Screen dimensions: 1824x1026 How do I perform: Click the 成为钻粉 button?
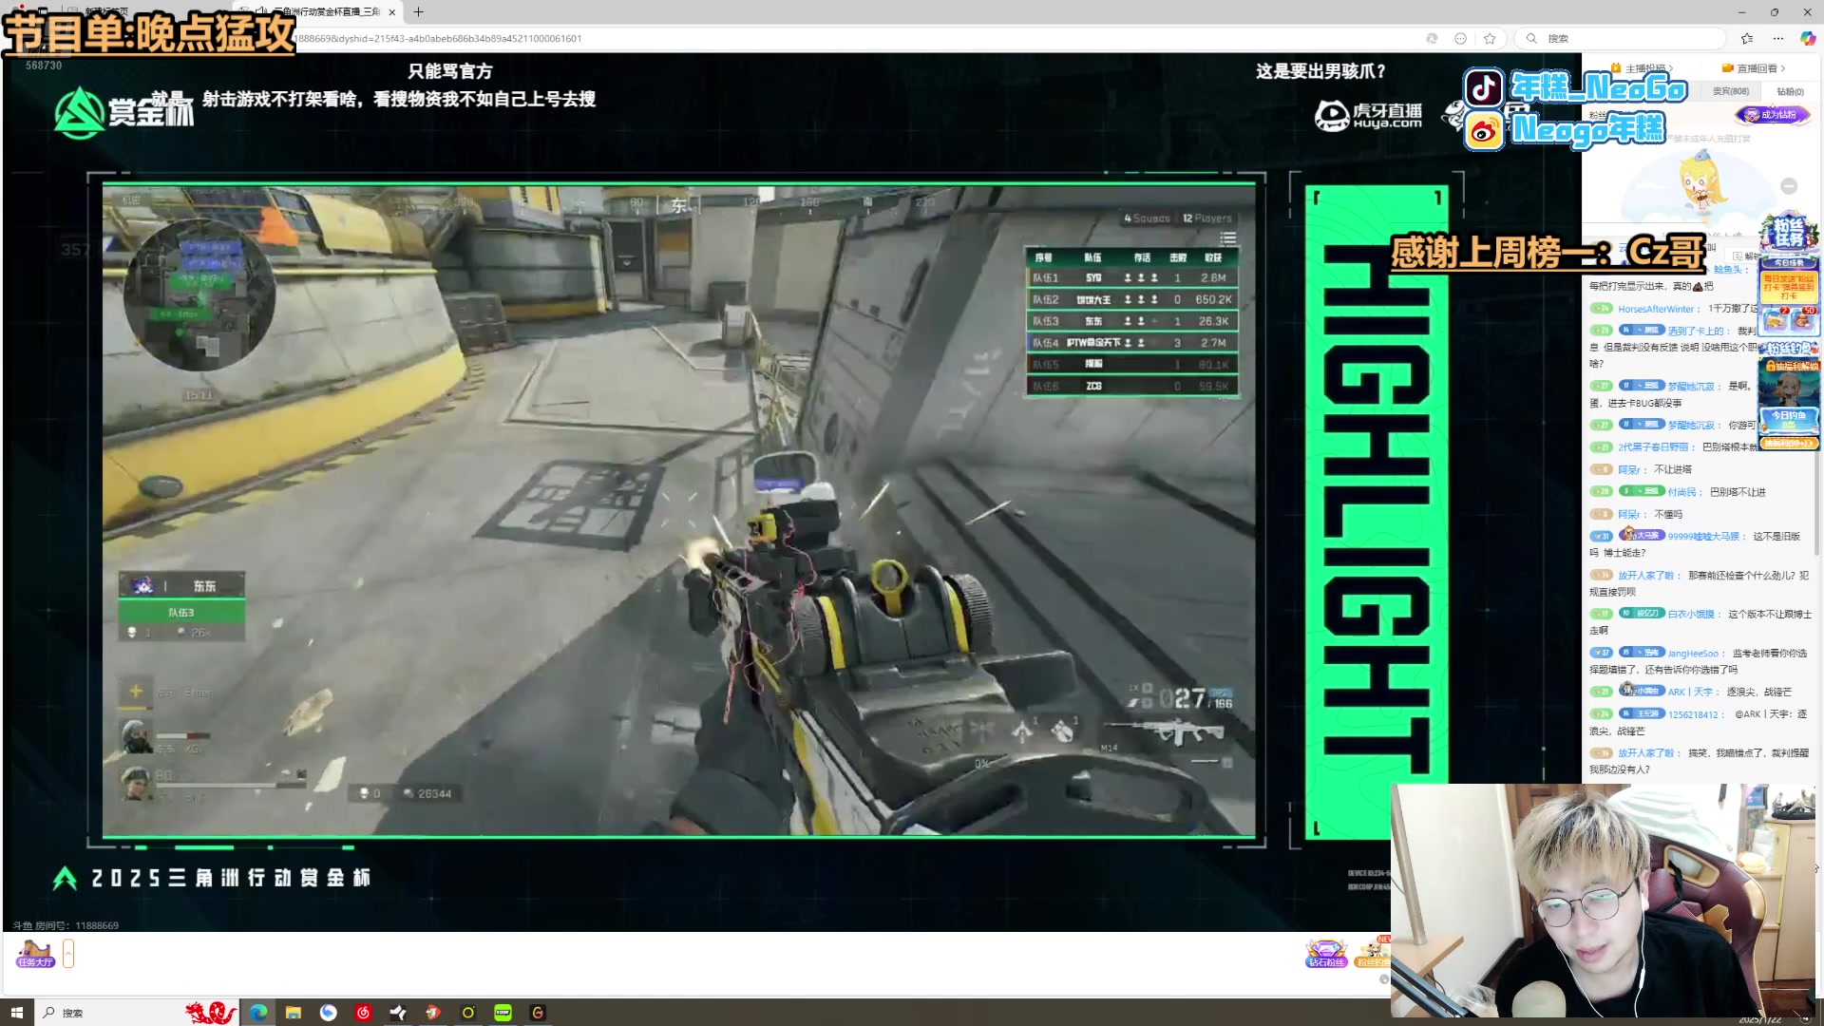pos(1773,115)
